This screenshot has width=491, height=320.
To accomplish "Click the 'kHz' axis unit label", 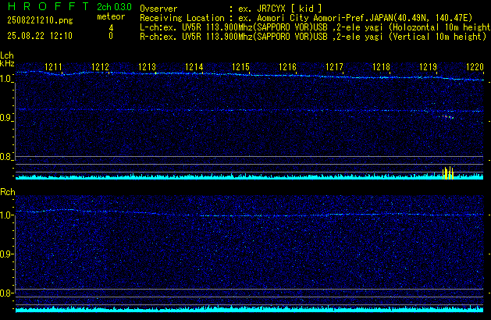I will pos(7,63).
